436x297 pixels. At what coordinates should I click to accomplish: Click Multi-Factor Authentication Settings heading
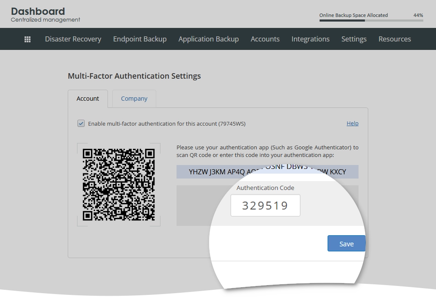tap(134, 76)
